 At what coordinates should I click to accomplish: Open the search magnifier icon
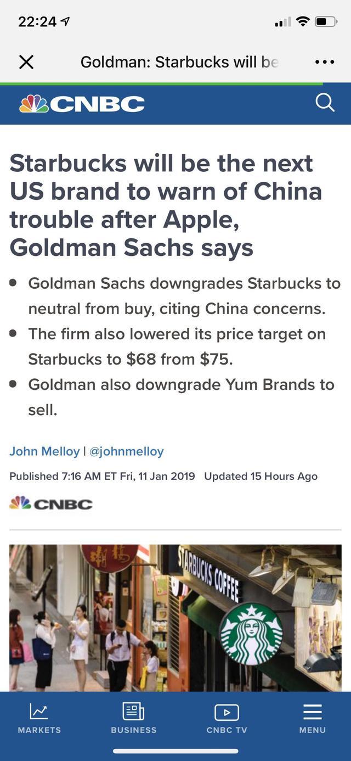pos(325,103)
